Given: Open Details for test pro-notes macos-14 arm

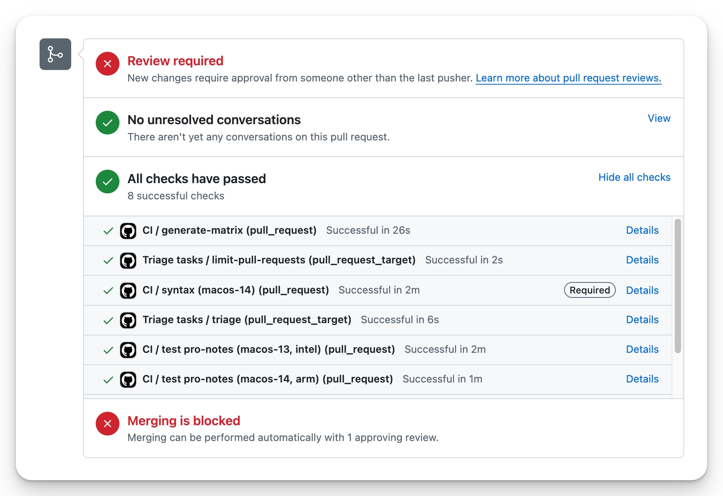Looking at the screenshot, I should (642, 379).
